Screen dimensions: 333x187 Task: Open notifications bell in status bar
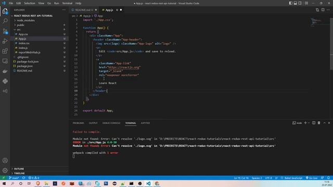click(x=328, y=178)
